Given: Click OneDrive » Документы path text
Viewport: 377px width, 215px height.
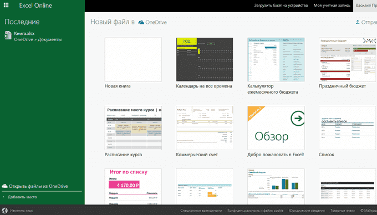Looking at the screenshot, I should click(x=38, y=39).
